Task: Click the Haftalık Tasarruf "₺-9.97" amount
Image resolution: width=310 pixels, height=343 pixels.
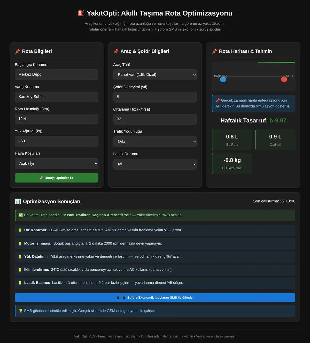Action: pyautogui.click(x=278, y=120)
